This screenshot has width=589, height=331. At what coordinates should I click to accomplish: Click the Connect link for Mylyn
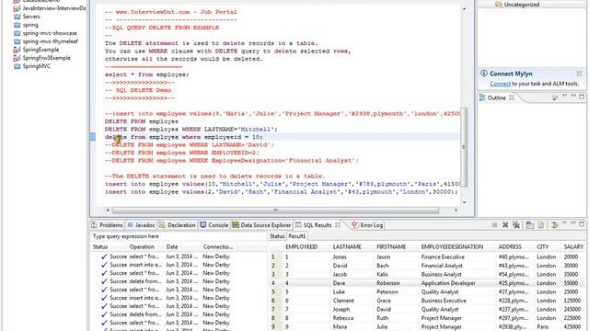tap(500, 84)
